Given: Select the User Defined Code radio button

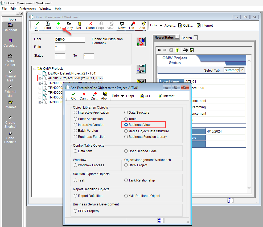Looking at the screenshot, I should tap(126, 151).
